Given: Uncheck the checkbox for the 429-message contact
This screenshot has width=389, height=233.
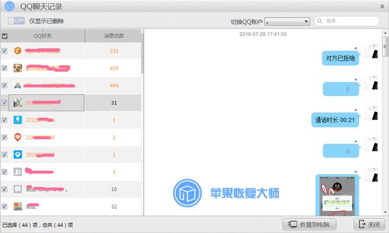Looking at the screenshot, I should click(x=5, y=68).
